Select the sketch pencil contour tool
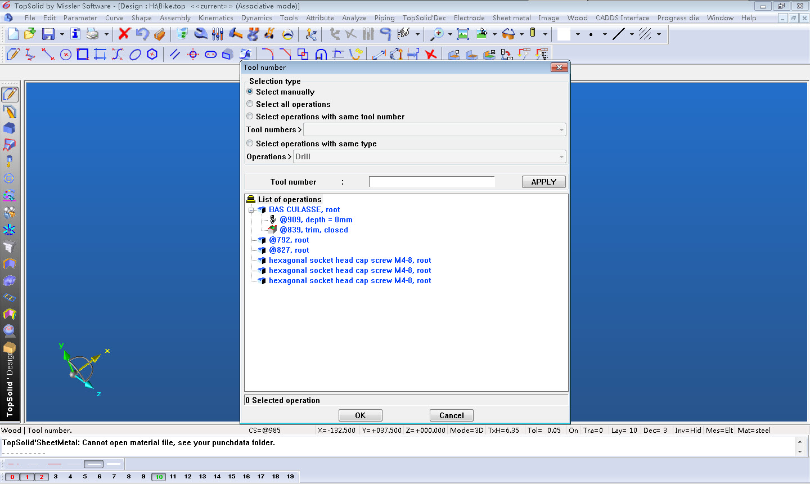The height and width of the screenshot is (484, 810). (x=13, y=55)
